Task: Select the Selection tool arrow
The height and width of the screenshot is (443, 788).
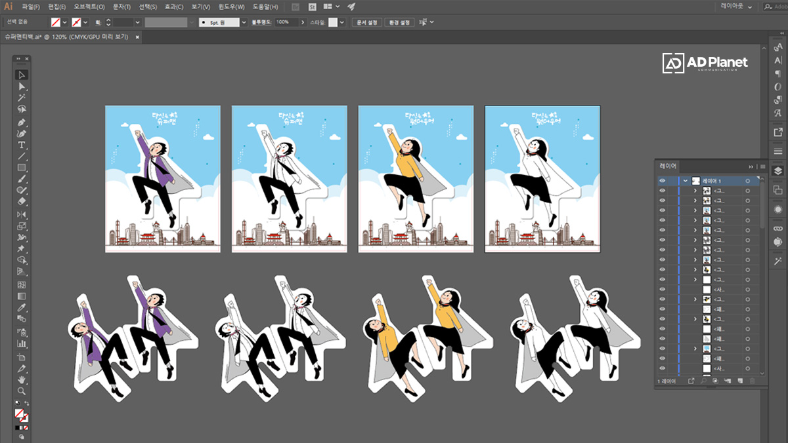Action: (22, 75)
